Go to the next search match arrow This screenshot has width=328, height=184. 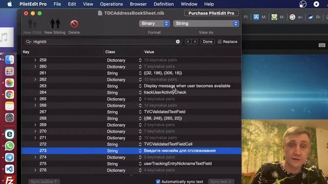click(195, 42)
